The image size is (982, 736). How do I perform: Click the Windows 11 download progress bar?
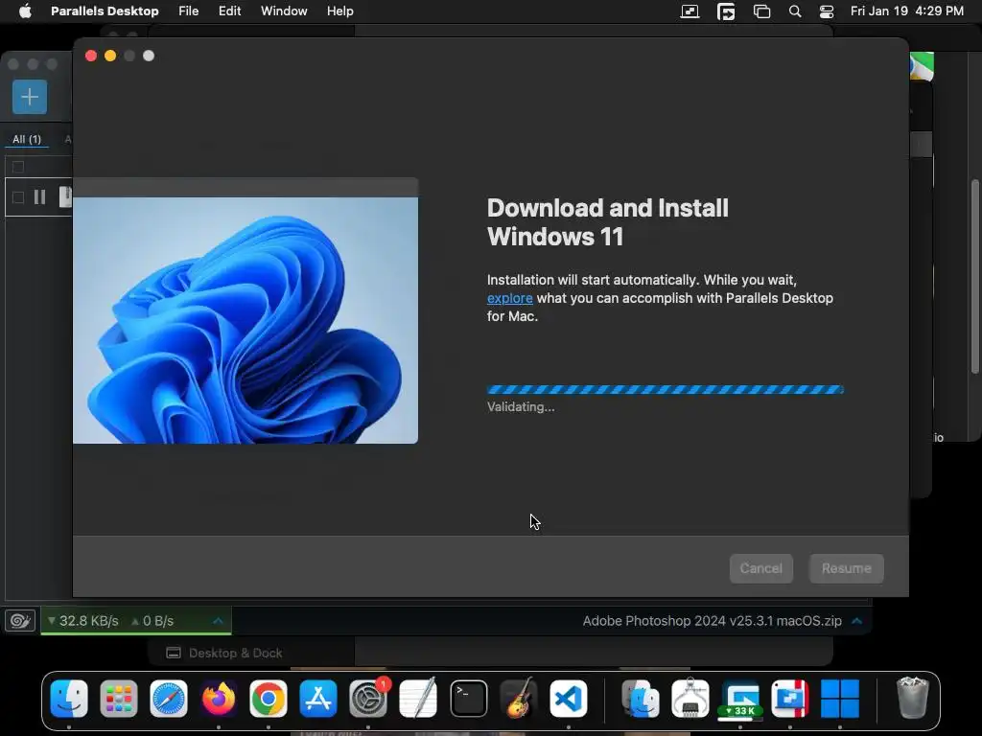pos(666,389)
